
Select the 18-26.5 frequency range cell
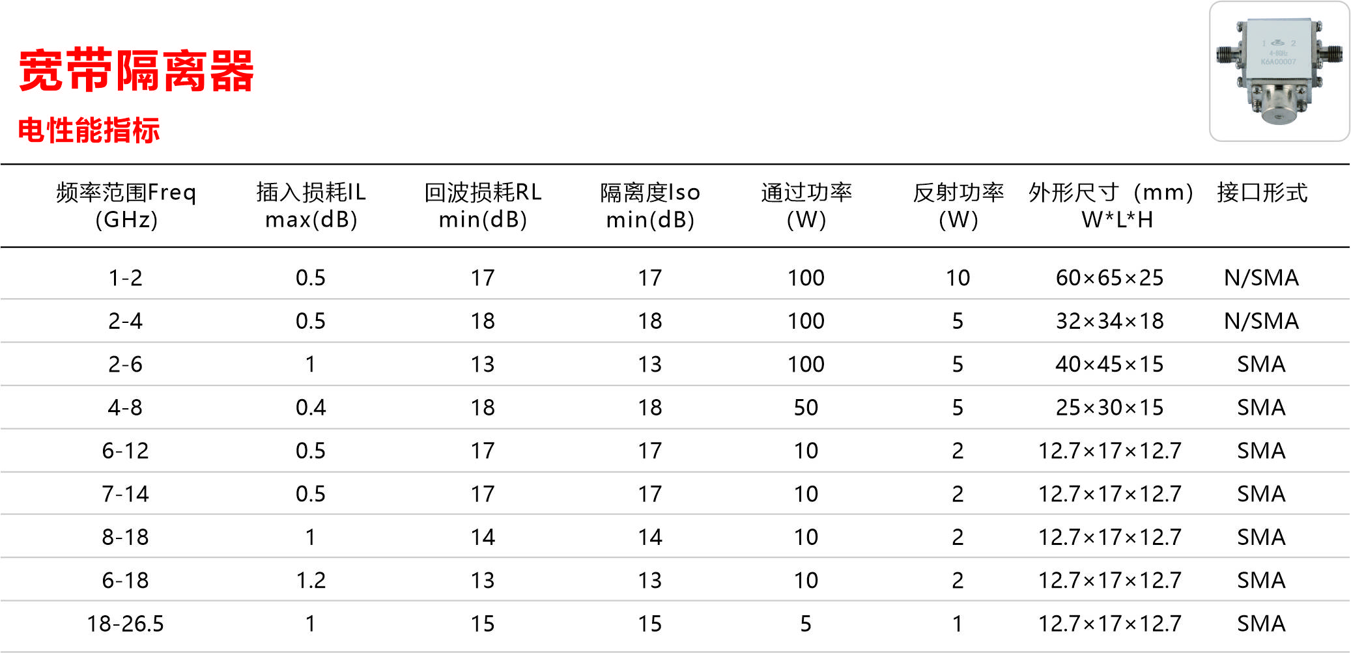(x=125, y=624)
